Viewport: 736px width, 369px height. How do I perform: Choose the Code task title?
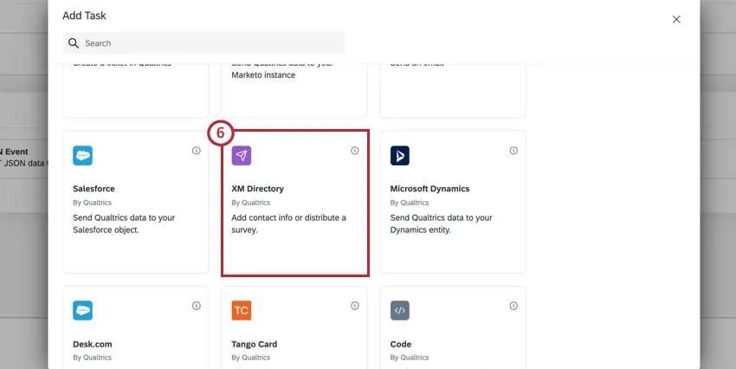tap(401, 344)
